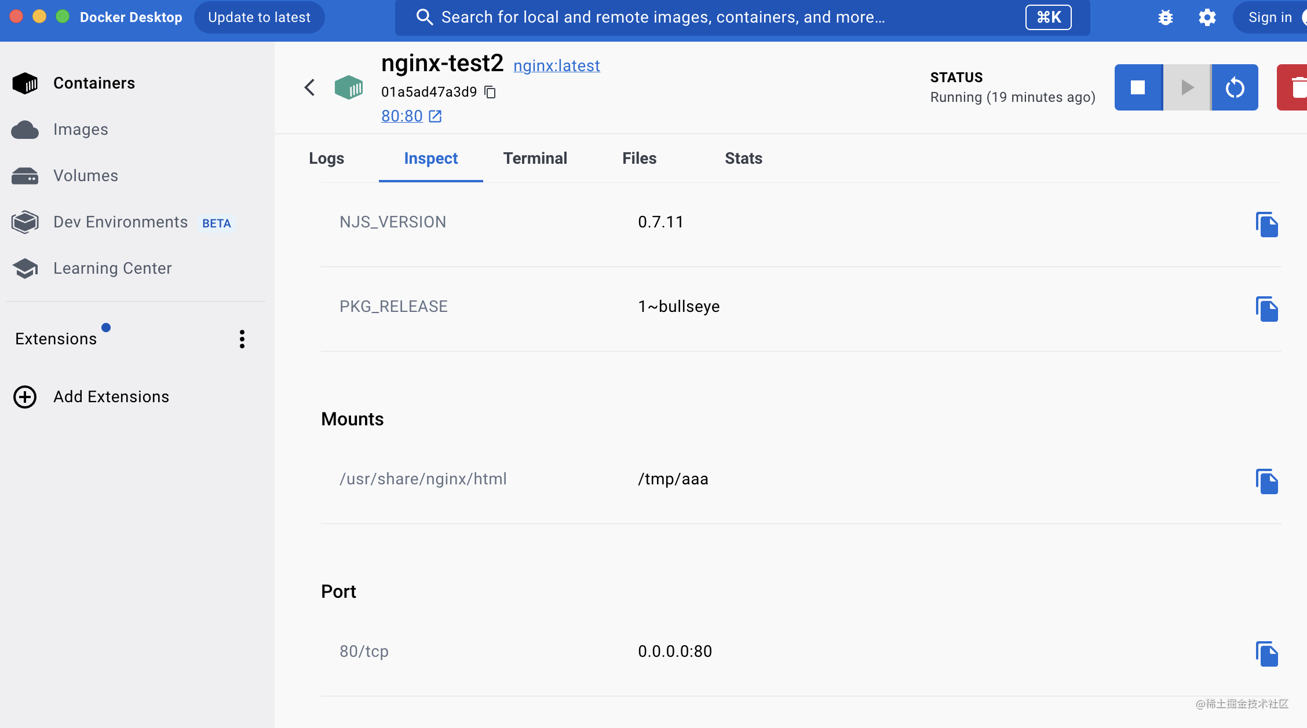Copy the /tmp/aaa mount path
Image resolution: width=1307 pixels, height=728 pixels.
(x=1267, y=481)
